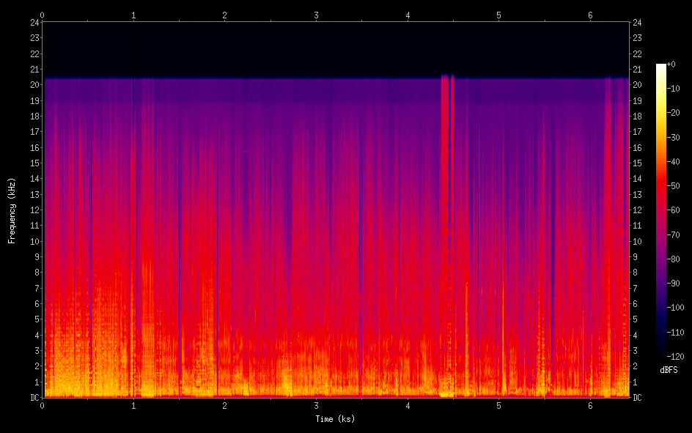Click the 3 ks marker on bottom time axis
The height and width of the screenshot is (433, 692).
[316, 405]
